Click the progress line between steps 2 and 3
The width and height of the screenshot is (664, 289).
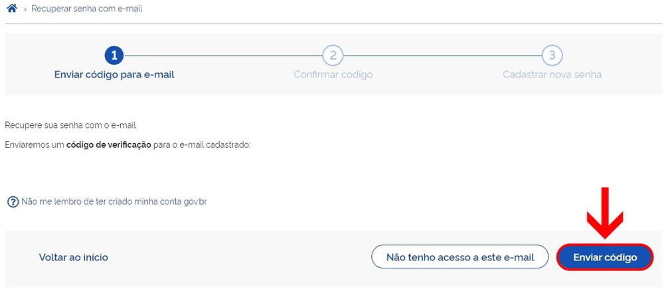click(442, 55)
